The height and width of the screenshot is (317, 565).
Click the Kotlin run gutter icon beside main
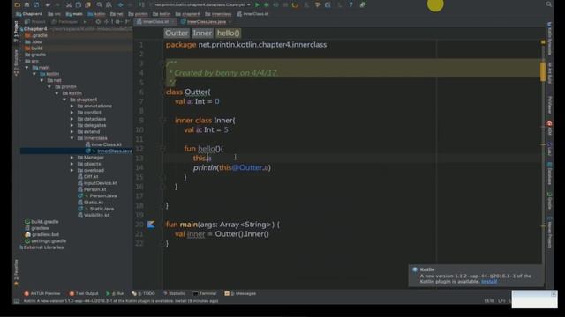(151, 225)
